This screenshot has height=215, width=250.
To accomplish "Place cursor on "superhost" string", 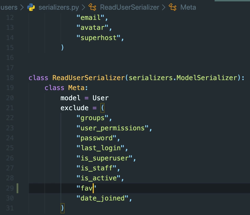I will pos(98,38).
